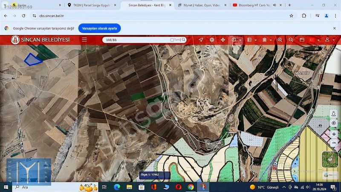Click the Varsayılan olarak ayarla button
Viewport: 341px width, 192px height.
pyautogui.click(x=99, y=28)
